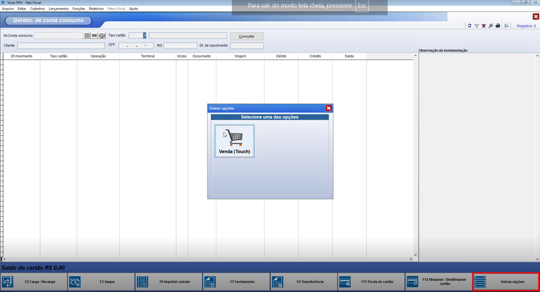Focus the Cliente input field
Image resolution: width=540 pixels, height=292 pixels.
coord(61,46)
